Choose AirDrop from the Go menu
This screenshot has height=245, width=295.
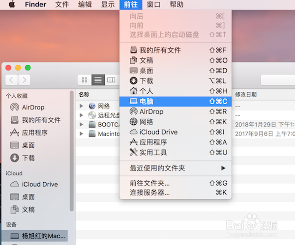[x=176, y=111]
